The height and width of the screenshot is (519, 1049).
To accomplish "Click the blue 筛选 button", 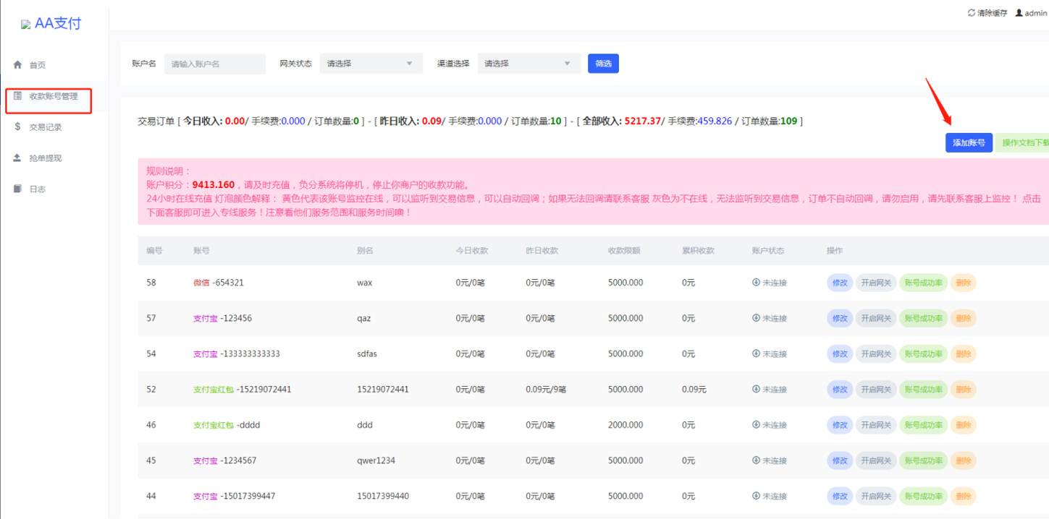I will point(603,63).
